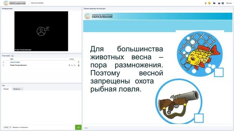Click the slide logo "Образование" banner
This screenshot has width=234, height=131.
98,16
